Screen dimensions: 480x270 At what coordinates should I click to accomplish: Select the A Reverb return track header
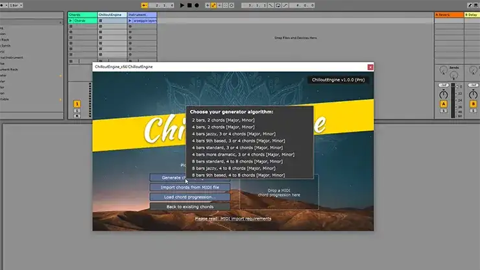click(x=449, y=15)
